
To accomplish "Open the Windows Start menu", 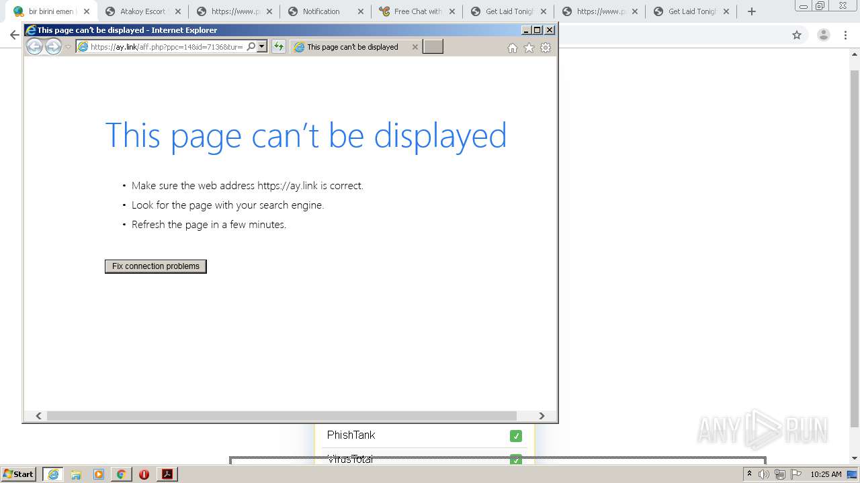I will pyautogui.click(x=18, y=474).
